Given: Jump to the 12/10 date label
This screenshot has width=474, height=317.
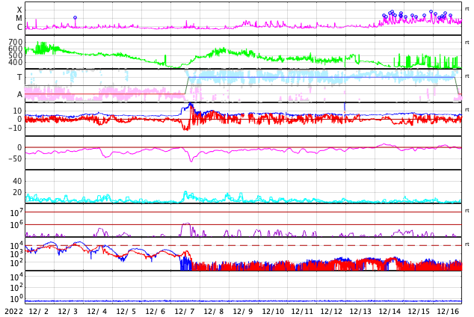Looking at the screenshot, I should (x=272, y=311).
